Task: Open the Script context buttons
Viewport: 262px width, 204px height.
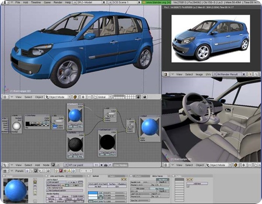Action: (31, 171)
